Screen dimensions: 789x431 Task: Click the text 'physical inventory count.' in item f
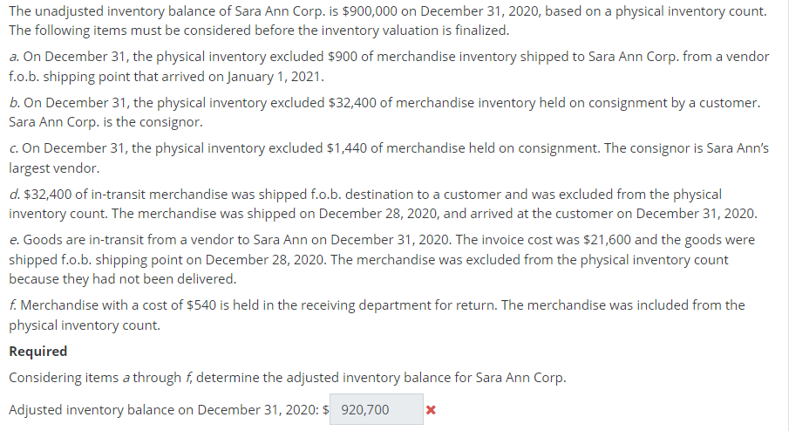coord(85,325)
